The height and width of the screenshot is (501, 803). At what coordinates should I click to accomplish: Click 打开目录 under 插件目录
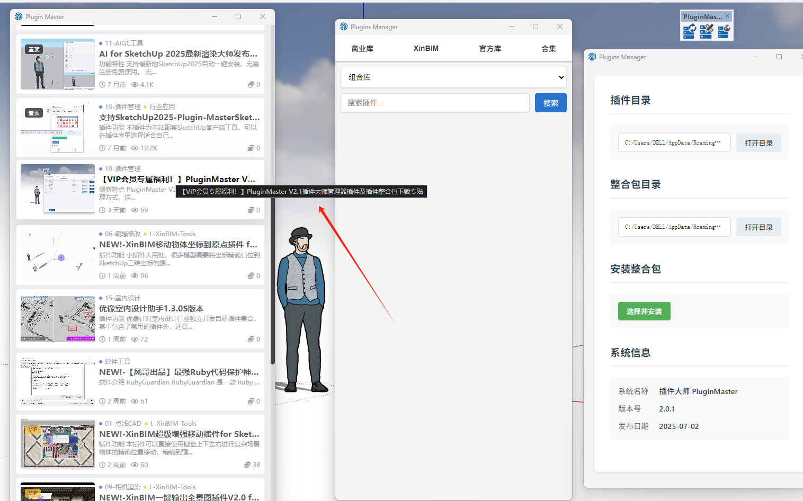(x=758, y=143)
